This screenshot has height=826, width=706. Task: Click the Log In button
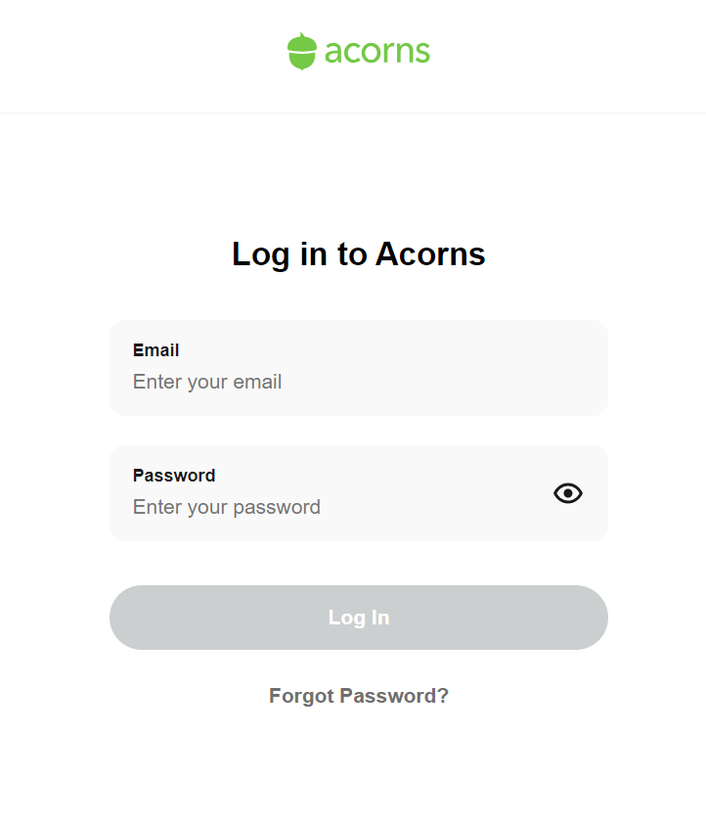359,618
